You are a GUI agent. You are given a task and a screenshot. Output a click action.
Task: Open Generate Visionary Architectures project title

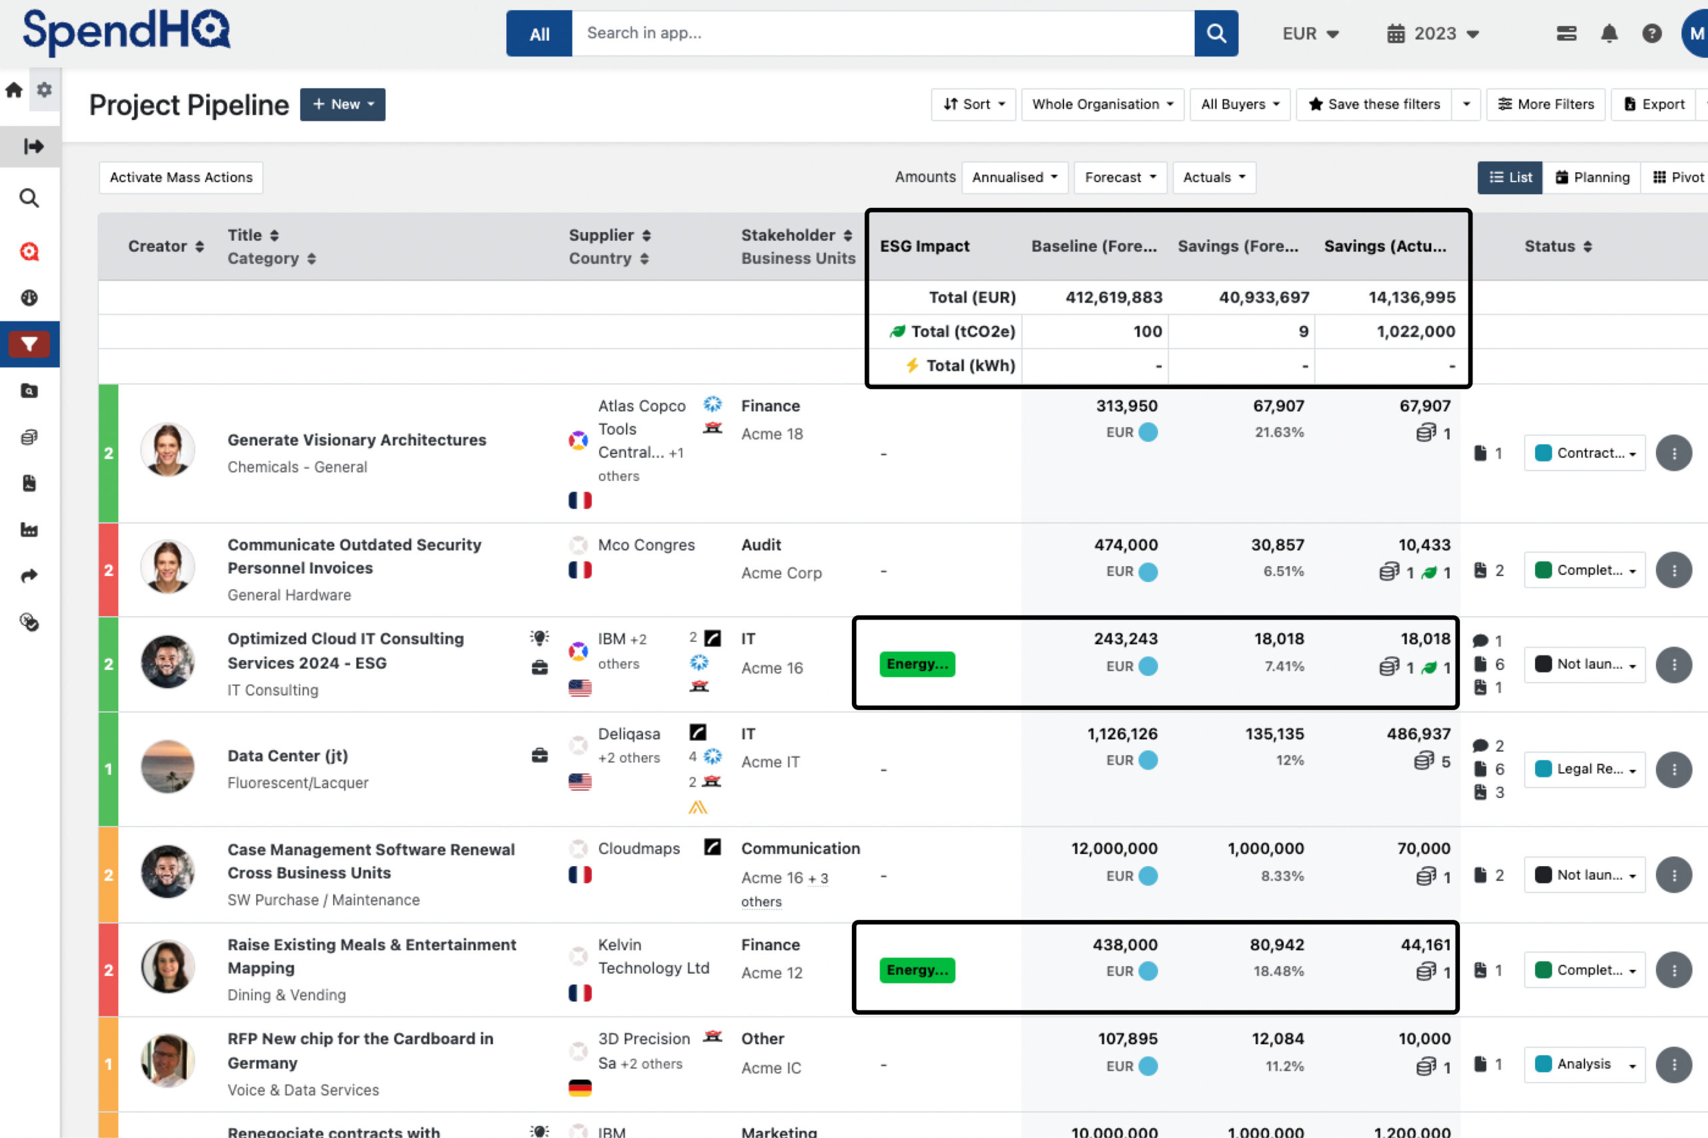[x=356, y=440]
